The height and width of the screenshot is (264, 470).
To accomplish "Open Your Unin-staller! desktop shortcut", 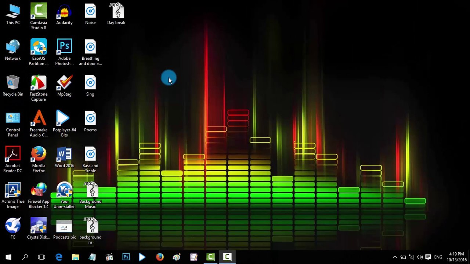I will 64,195.
